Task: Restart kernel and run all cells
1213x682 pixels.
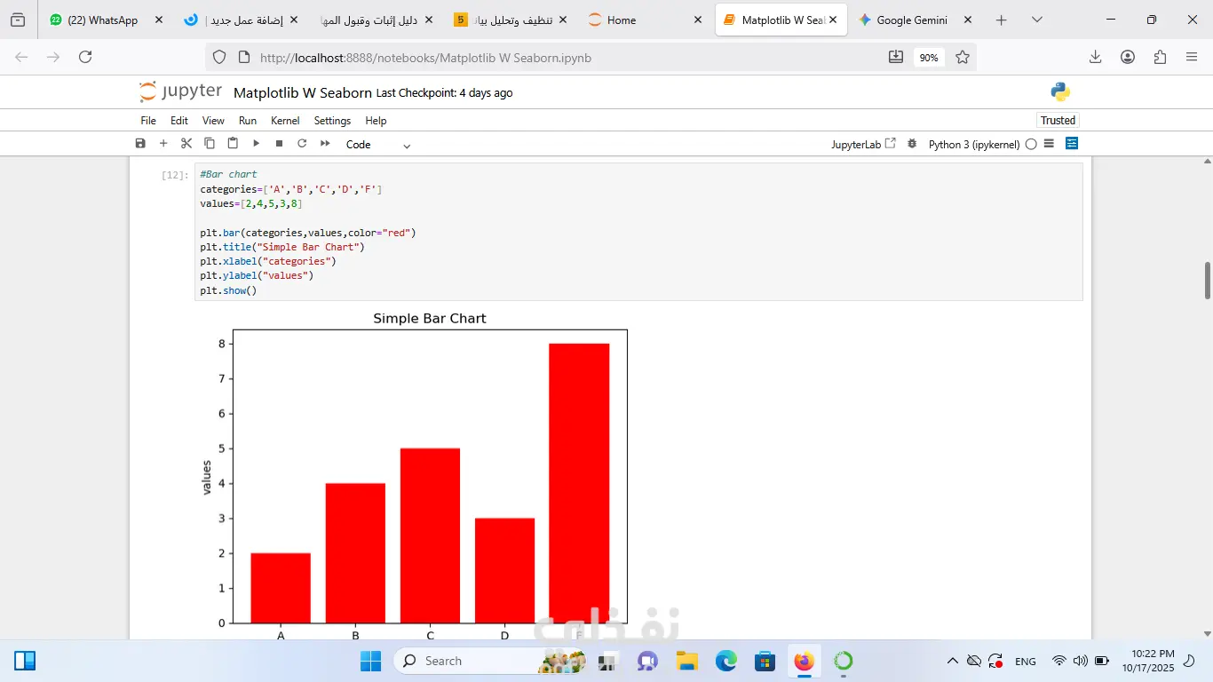Action: click(x=325, y=144)
